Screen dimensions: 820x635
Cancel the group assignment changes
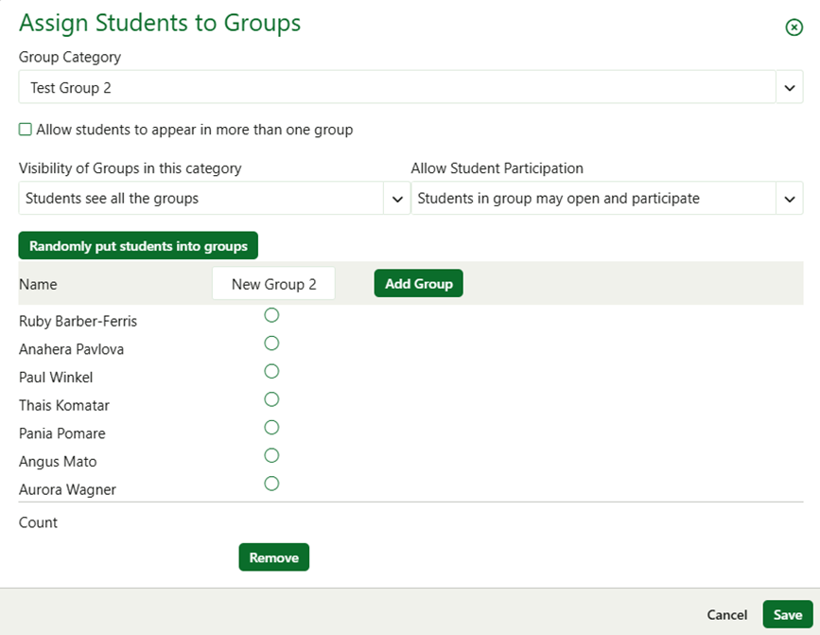click(726, 614)
